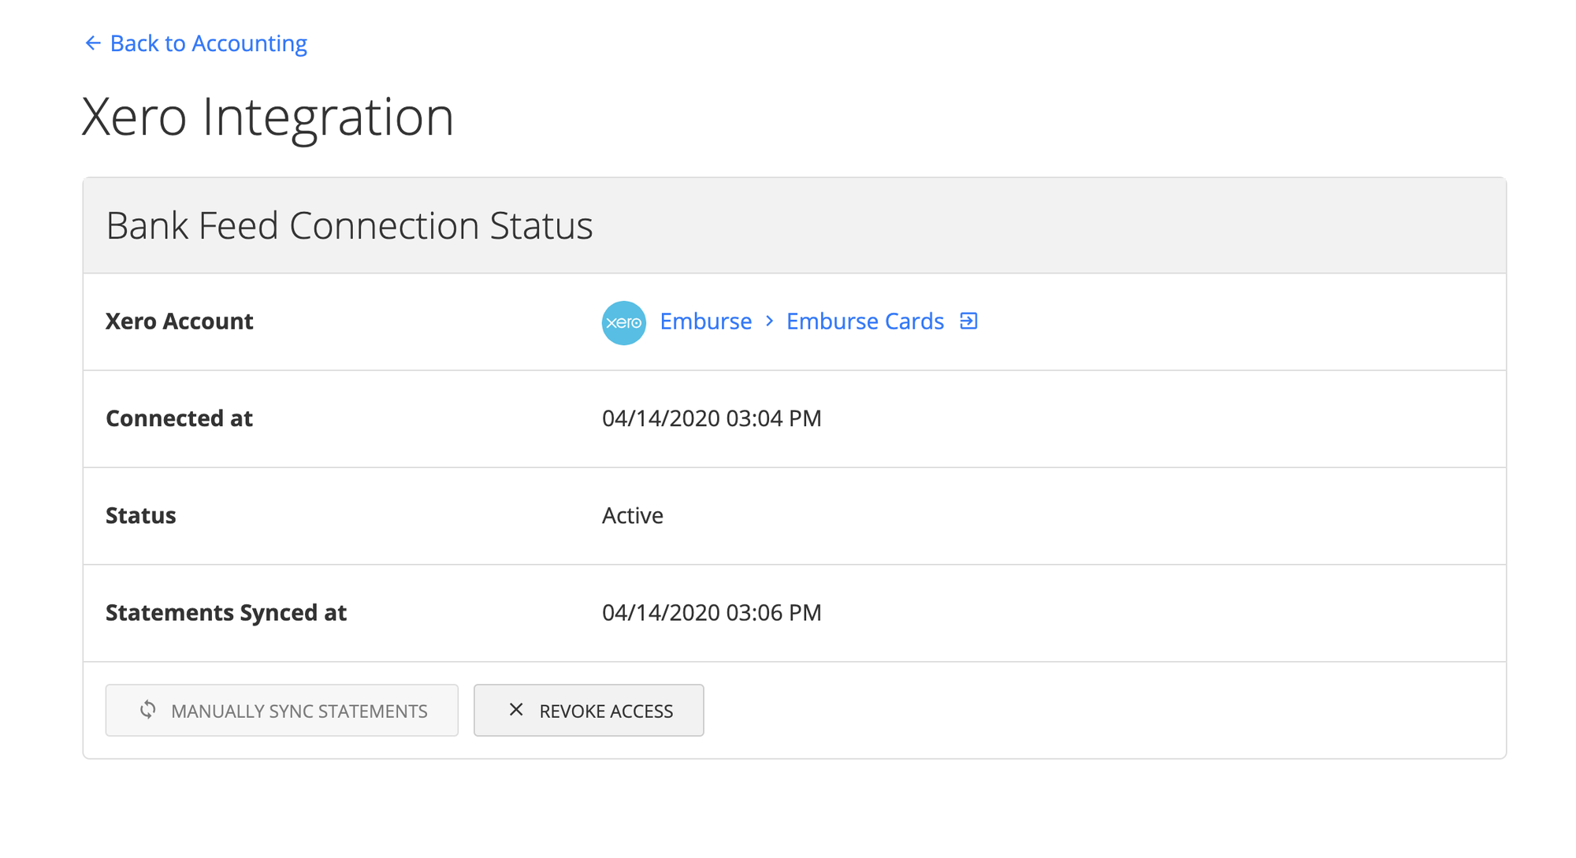Open the Emburse organization link
Screen dimensions: 1576x858
coord(705,321)
